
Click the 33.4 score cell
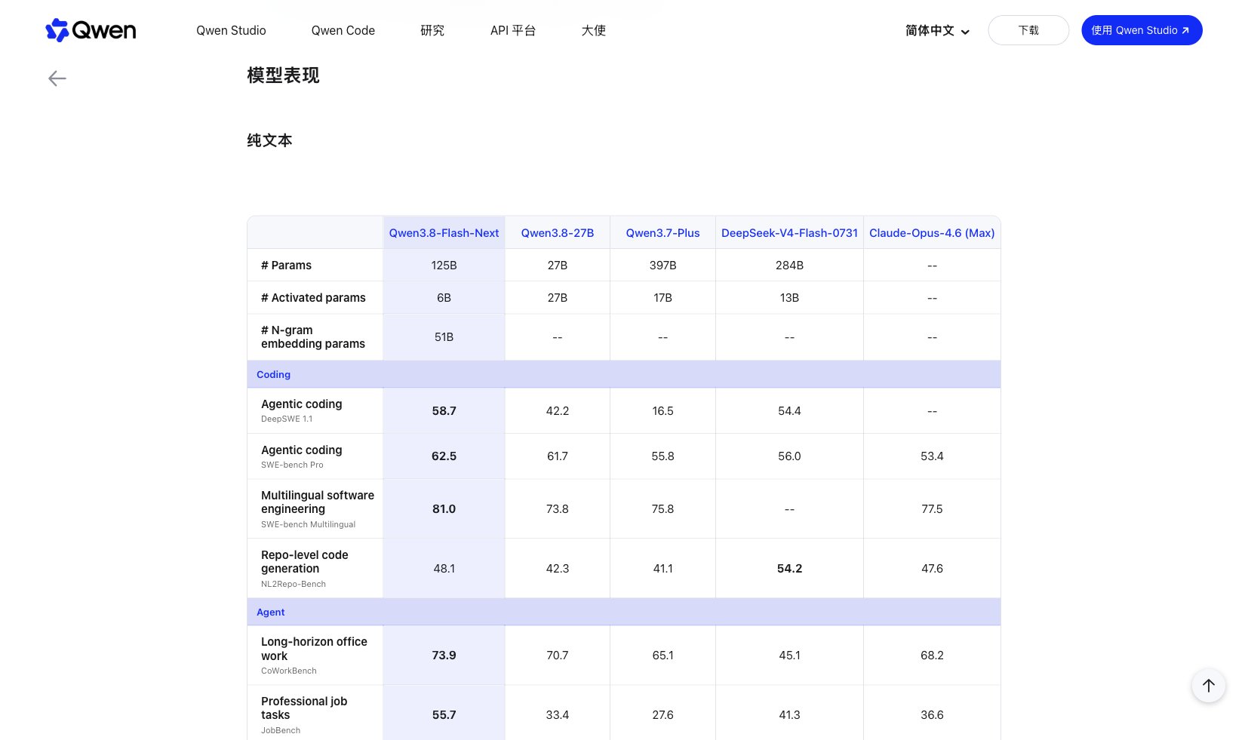pos(558,715)
